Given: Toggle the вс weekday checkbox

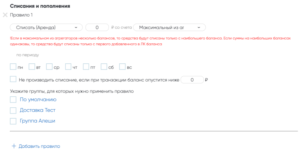Looking at the screenshot, I should (x=122, y=67).
